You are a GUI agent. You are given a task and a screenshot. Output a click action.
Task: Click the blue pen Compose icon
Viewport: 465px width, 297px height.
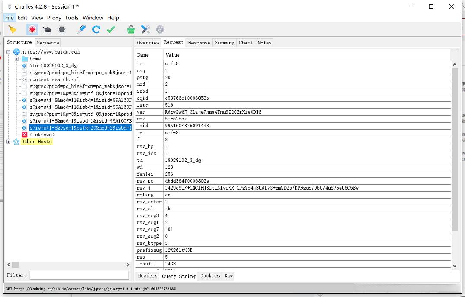(x=82, y=29)
